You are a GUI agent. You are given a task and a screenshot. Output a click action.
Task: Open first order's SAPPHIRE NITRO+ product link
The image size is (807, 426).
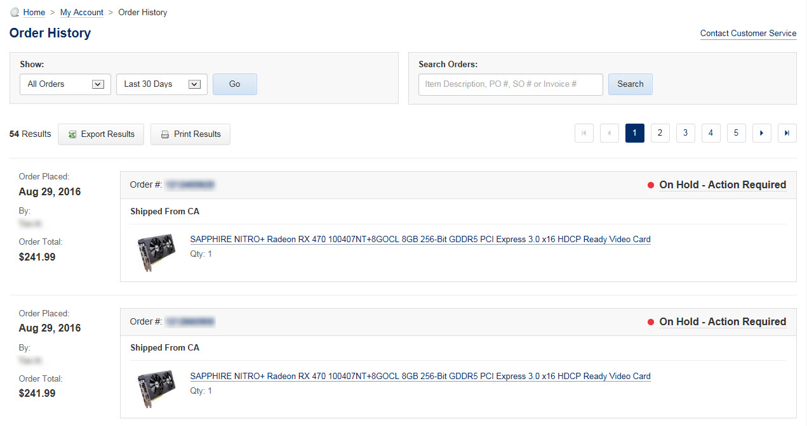(420, 240)
